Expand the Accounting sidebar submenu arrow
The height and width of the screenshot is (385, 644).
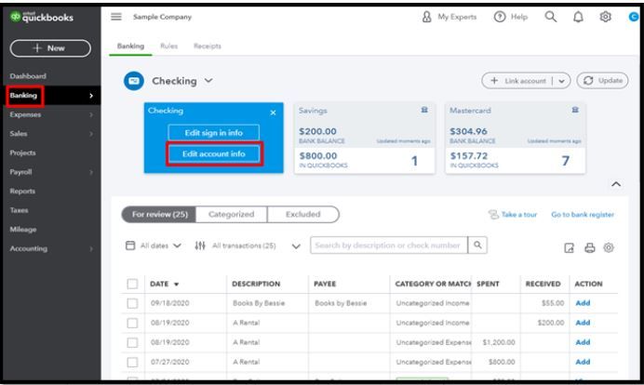pos(91,248)
